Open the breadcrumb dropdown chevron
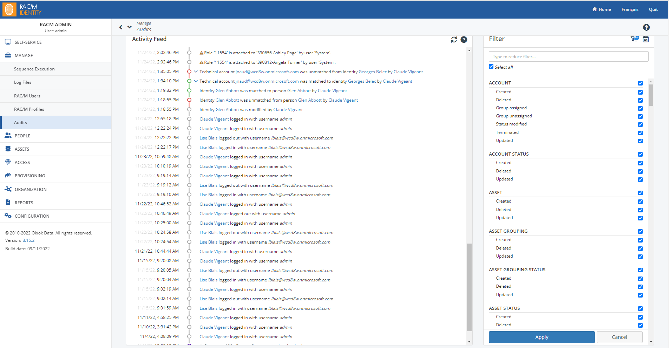Image resolution: width=669 pixels, height=348 pixels. coord(130,27)
